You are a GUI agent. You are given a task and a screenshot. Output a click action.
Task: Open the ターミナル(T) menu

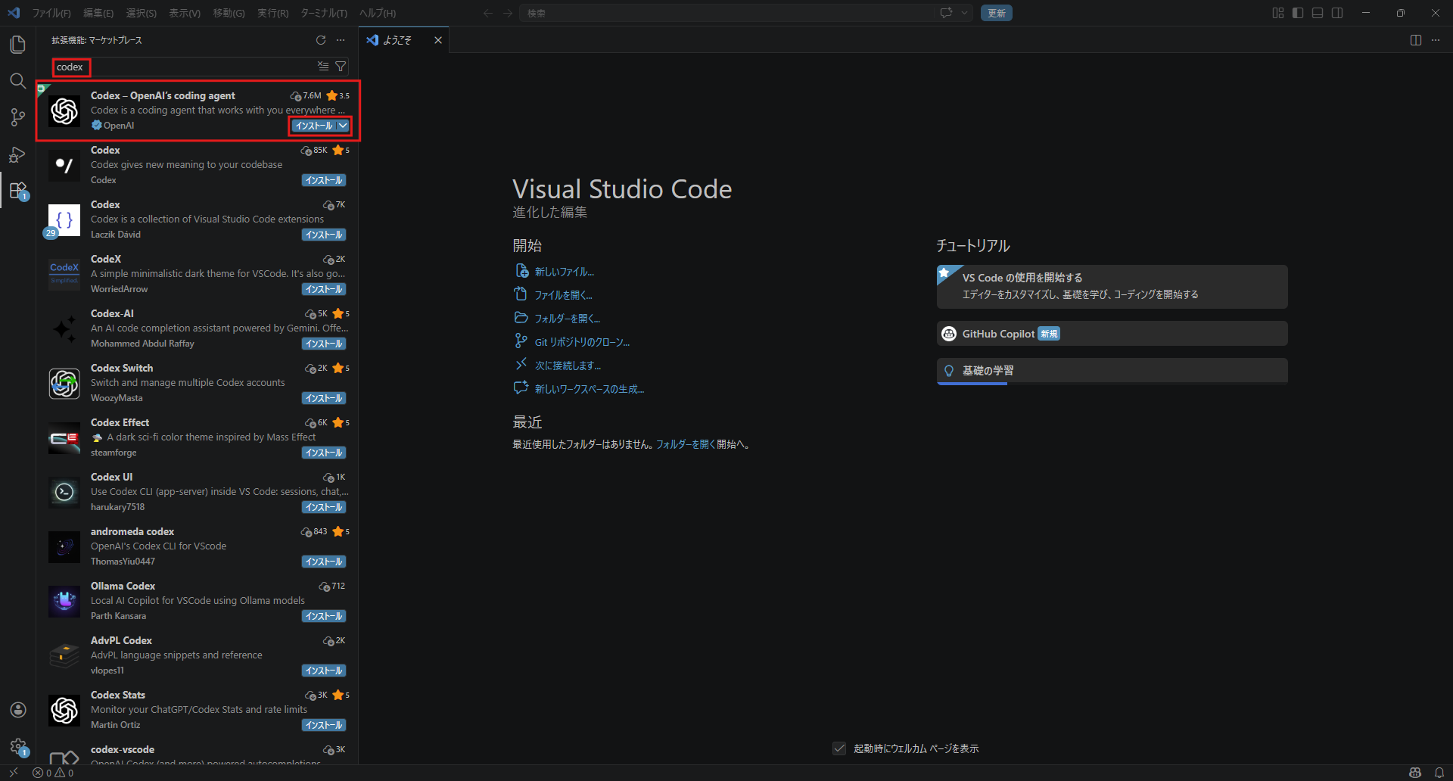(x=323, y=13)
